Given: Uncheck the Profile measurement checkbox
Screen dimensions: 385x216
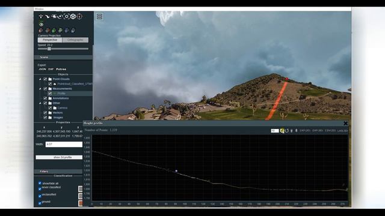Looking at the screenshot, I should click(x=50, y=94).
